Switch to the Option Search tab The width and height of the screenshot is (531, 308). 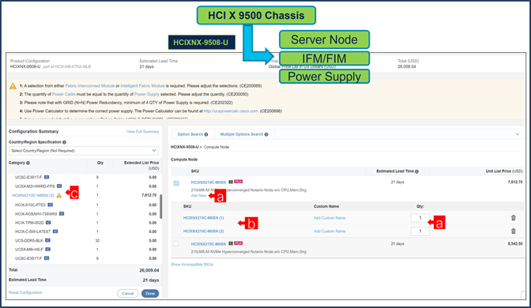point(190,134)
